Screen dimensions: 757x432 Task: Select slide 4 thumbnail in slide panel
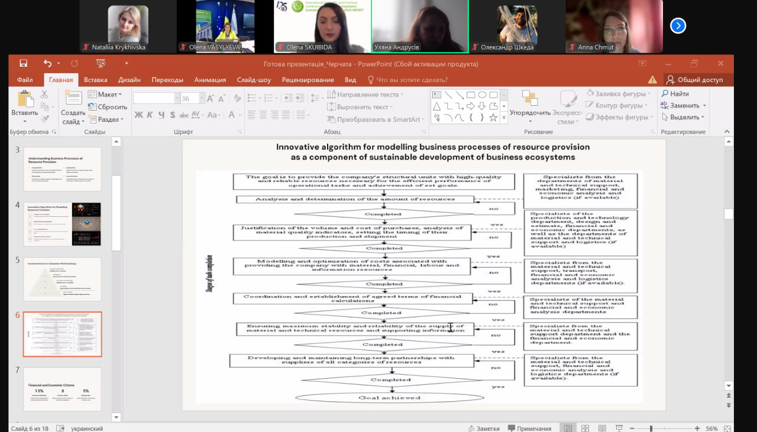click(x=62, y=224)
